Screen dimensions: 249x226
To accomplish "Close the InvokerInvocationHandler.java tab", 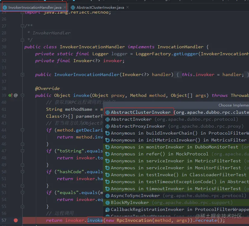I will 65,7.
